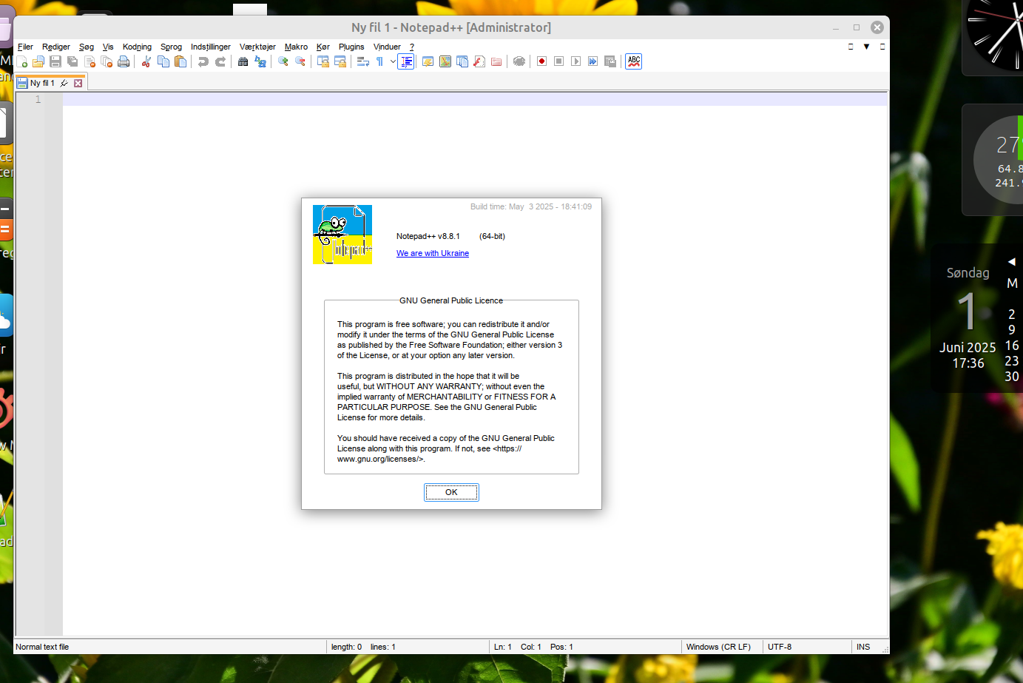Image resolution: width=1023 pixels, height=683 pixels.
Task: Click the Close All documents icon
Action: 107,61
